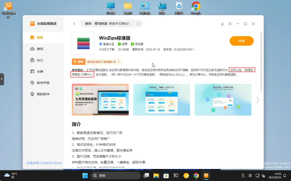Open the 火绒应用商店 desktop shortcut
291x181 pixels.
coord(8,10)
